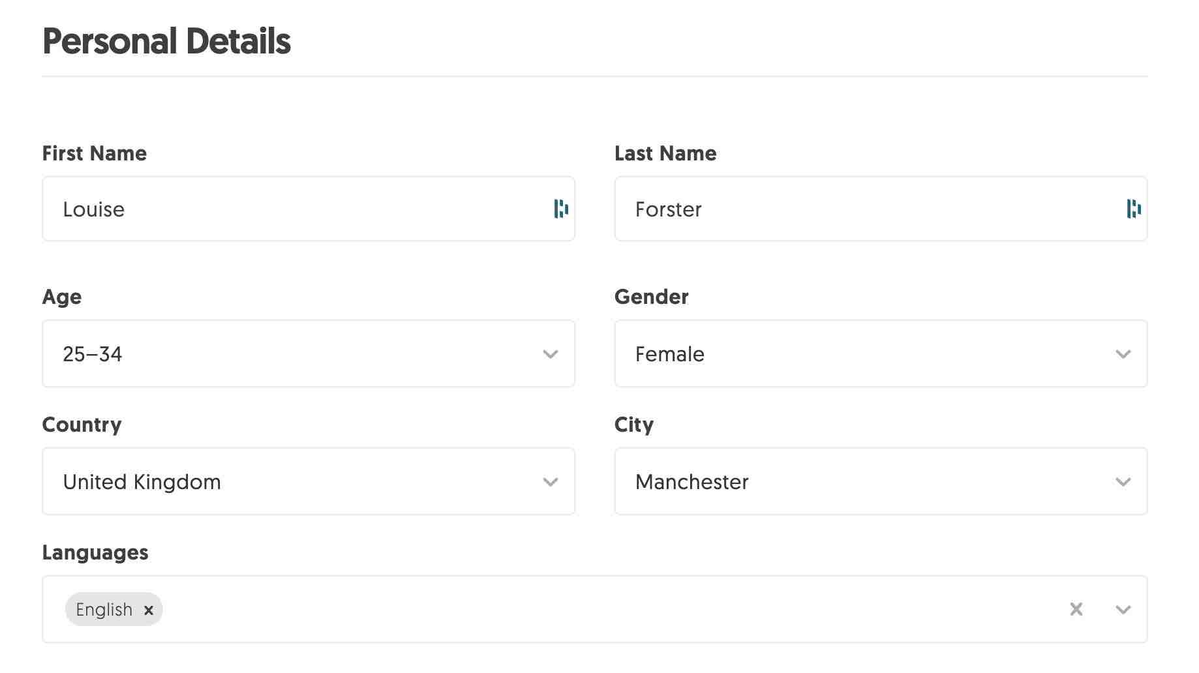Click the Languages field label
Image resolution: width=1199 pixels, height=673 pixels.
pyautogui.click(x=95, y=552)
